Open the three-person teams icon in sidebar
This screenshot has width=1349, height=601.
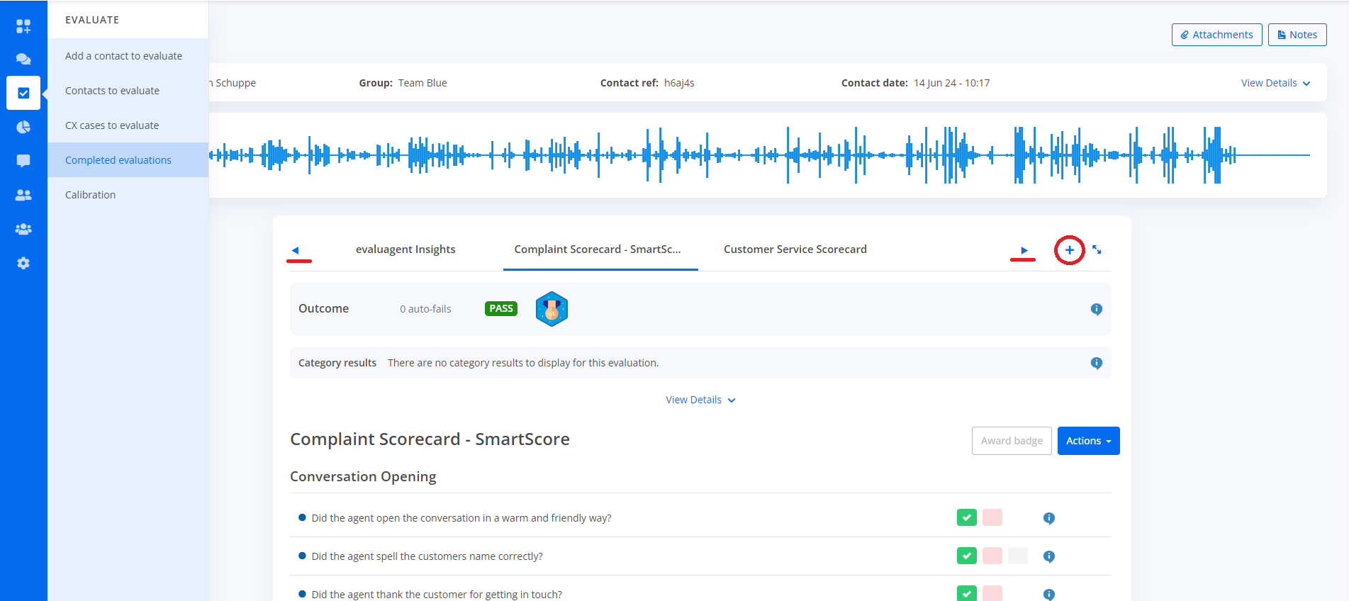pos(23,229)
